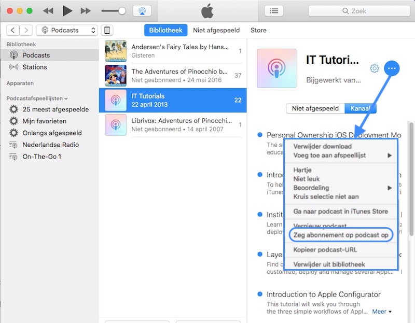415x323 pixels.
Task: Choose Niet leuk menu item
Action: [341, 179]
